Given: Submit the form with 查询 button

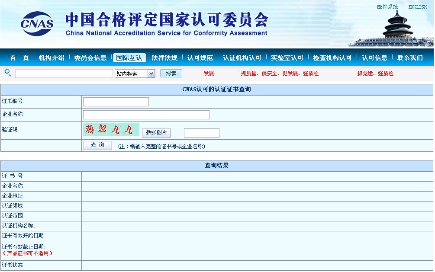Looking at the screenshot, I should [98, 145].
